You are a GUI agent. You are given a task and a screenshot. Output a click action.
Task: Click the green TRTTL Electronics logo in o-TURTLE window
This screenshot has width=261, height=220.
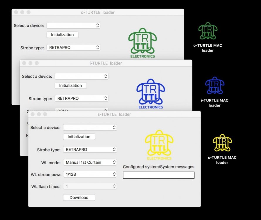click(143, 43)
